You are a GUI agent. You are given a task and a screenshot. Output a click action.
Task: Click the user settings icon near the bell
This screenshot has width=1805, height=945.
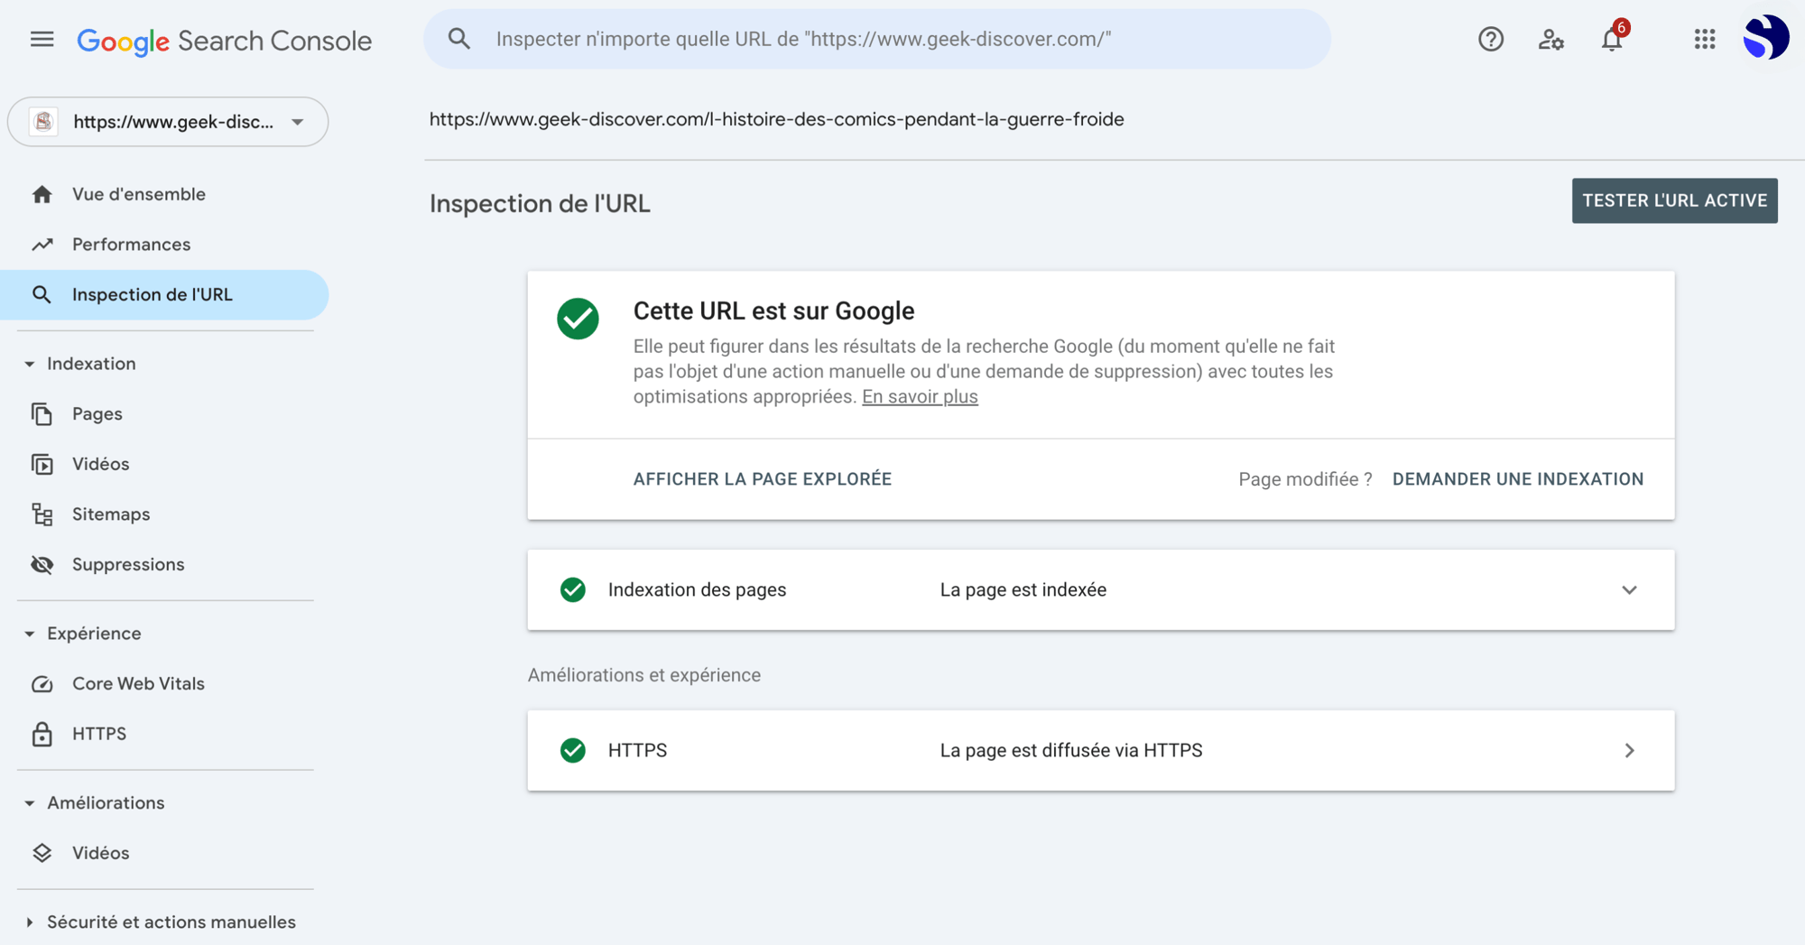[x=1550, y=41]
